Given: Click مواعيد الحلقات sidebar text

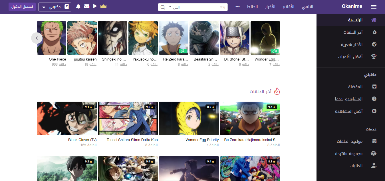Looking at the screenshot, I should click(350, 141).
